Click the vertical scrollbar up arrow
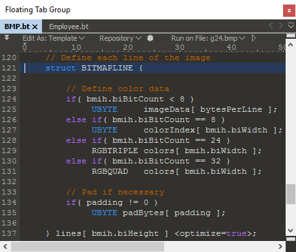This screenshot has width=296, height=252. [291, 45]
